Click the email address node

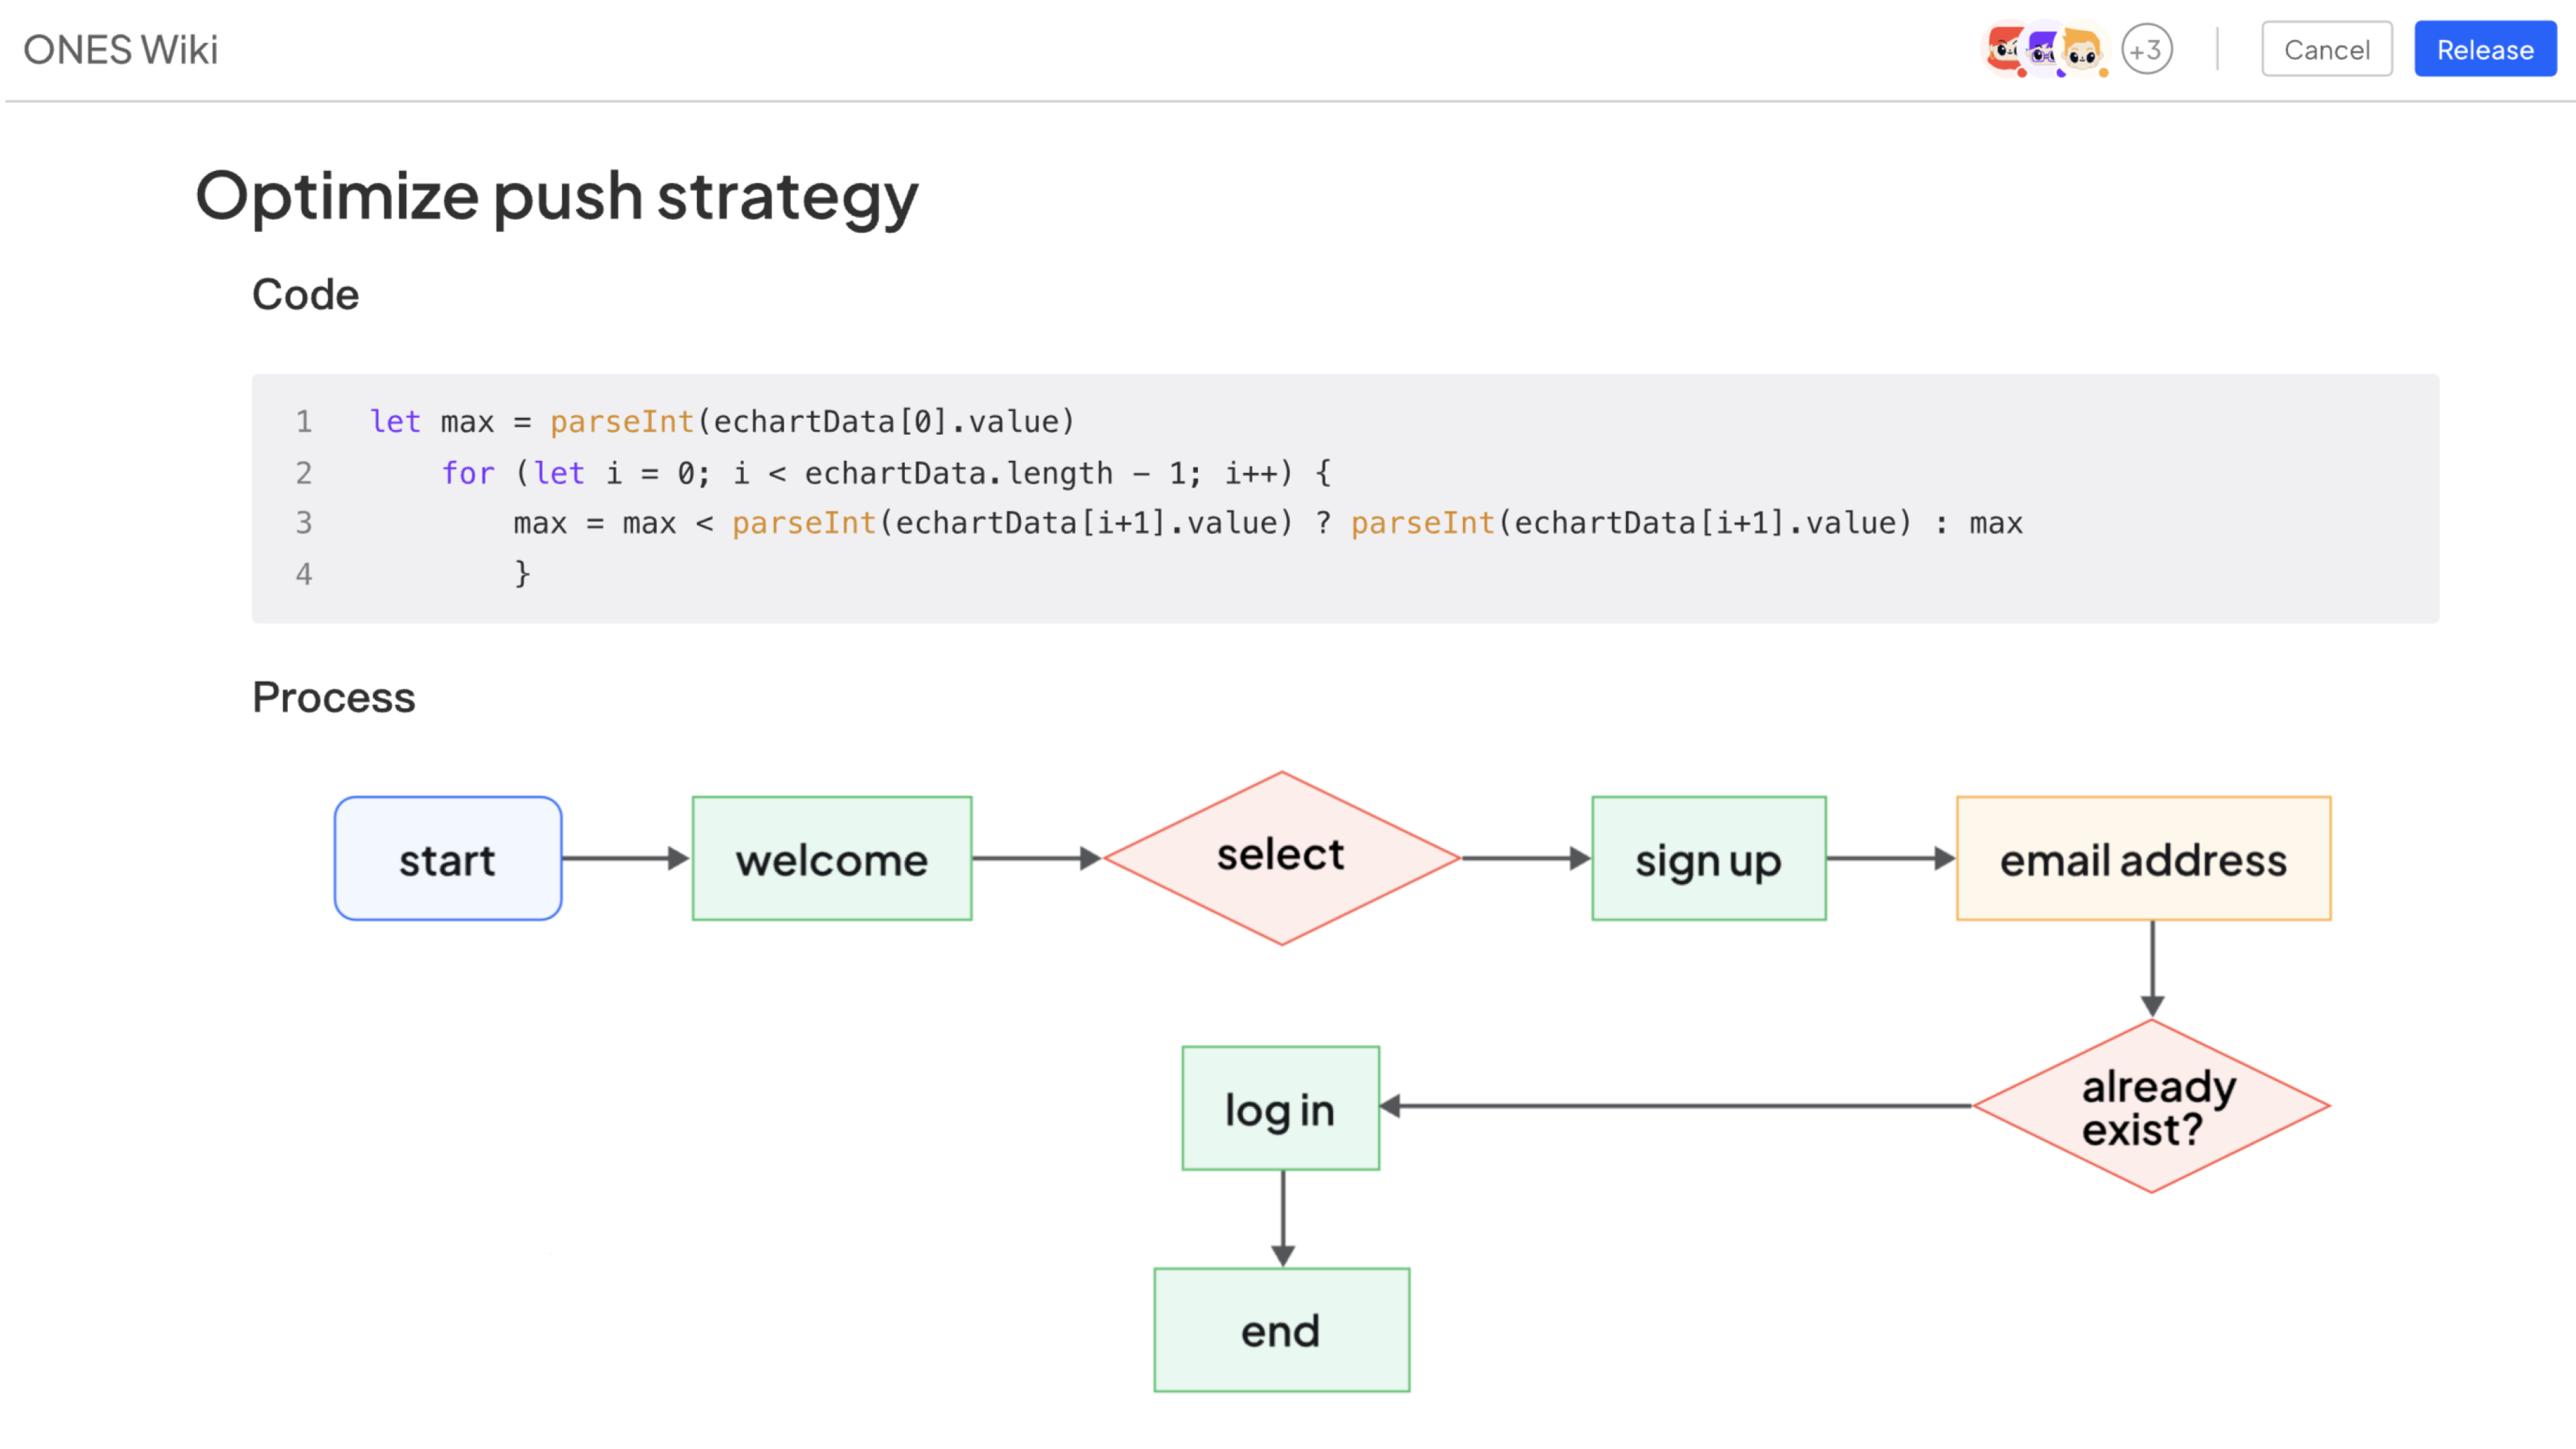(2142, 858)
